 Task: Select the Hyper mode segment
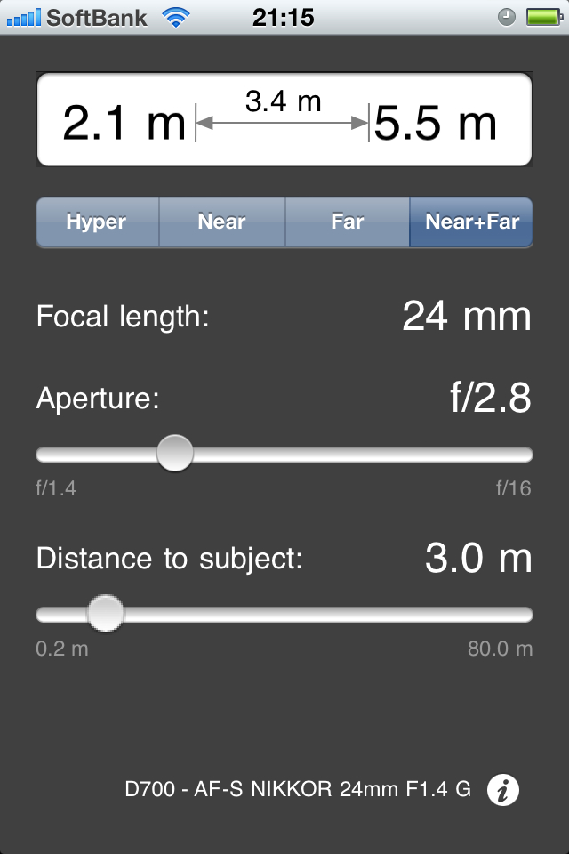pos(97,222)
